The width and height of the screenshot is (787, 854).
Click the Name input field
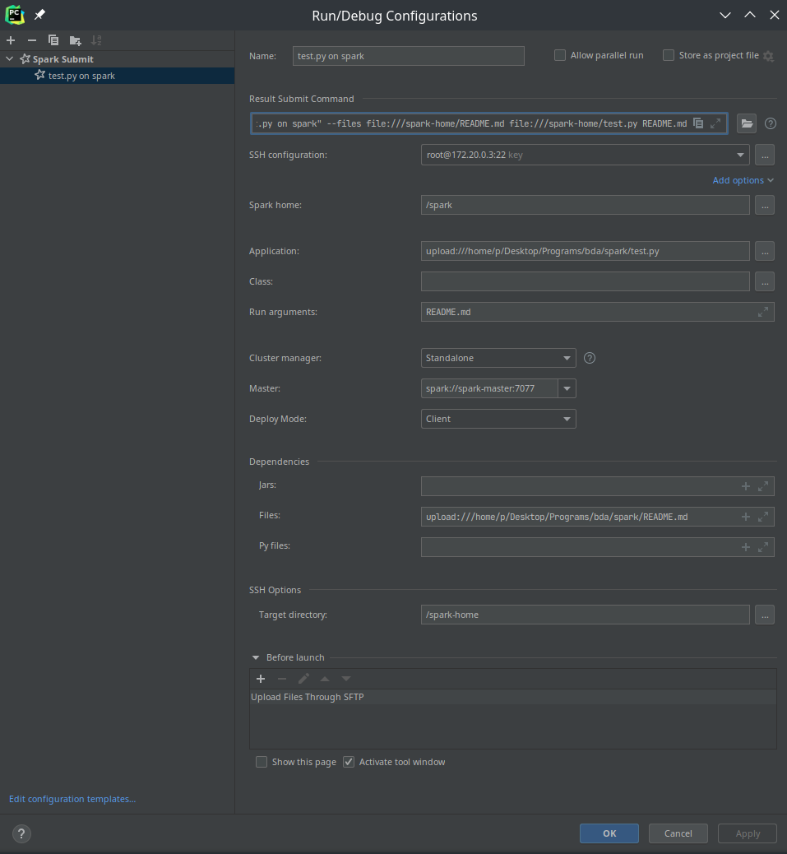[408, 56]
